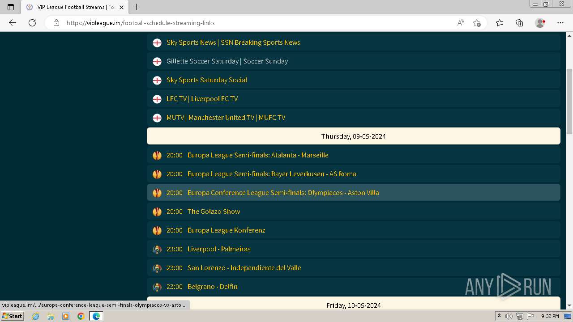Open network status tray icon
This screenshot has height=322, width=573.
(x=519, y=316)
